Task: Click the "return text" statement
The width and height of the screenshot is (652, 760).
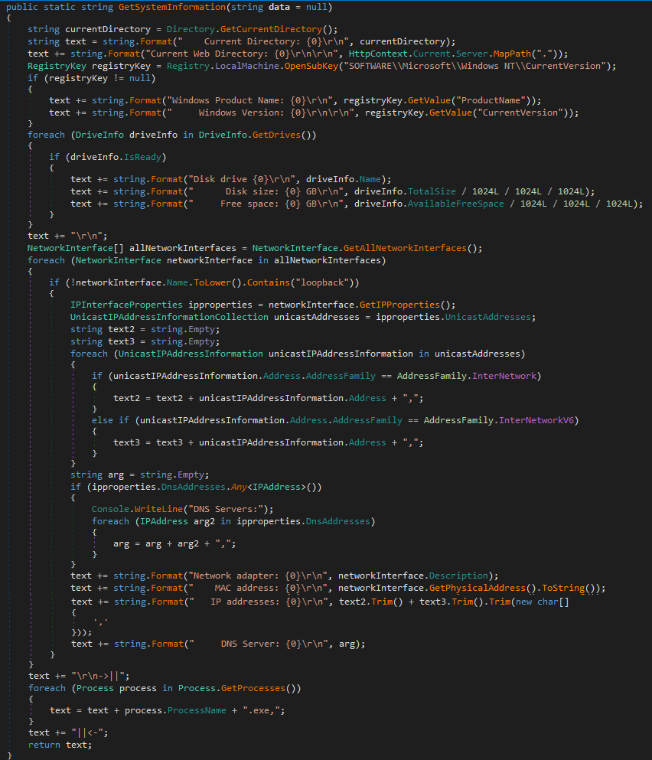Action: tap(60, 745)
